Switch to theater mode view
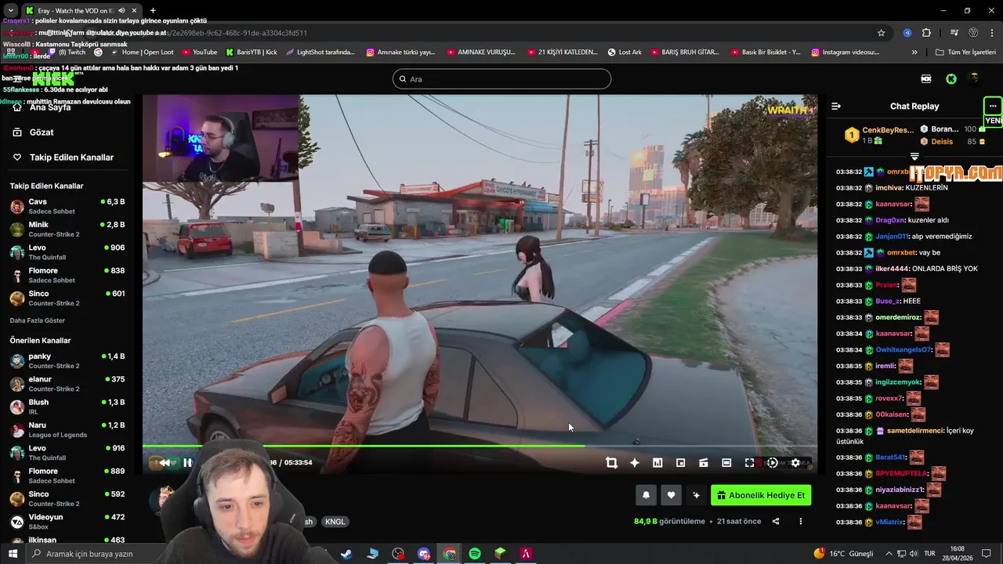 [726, 463]
